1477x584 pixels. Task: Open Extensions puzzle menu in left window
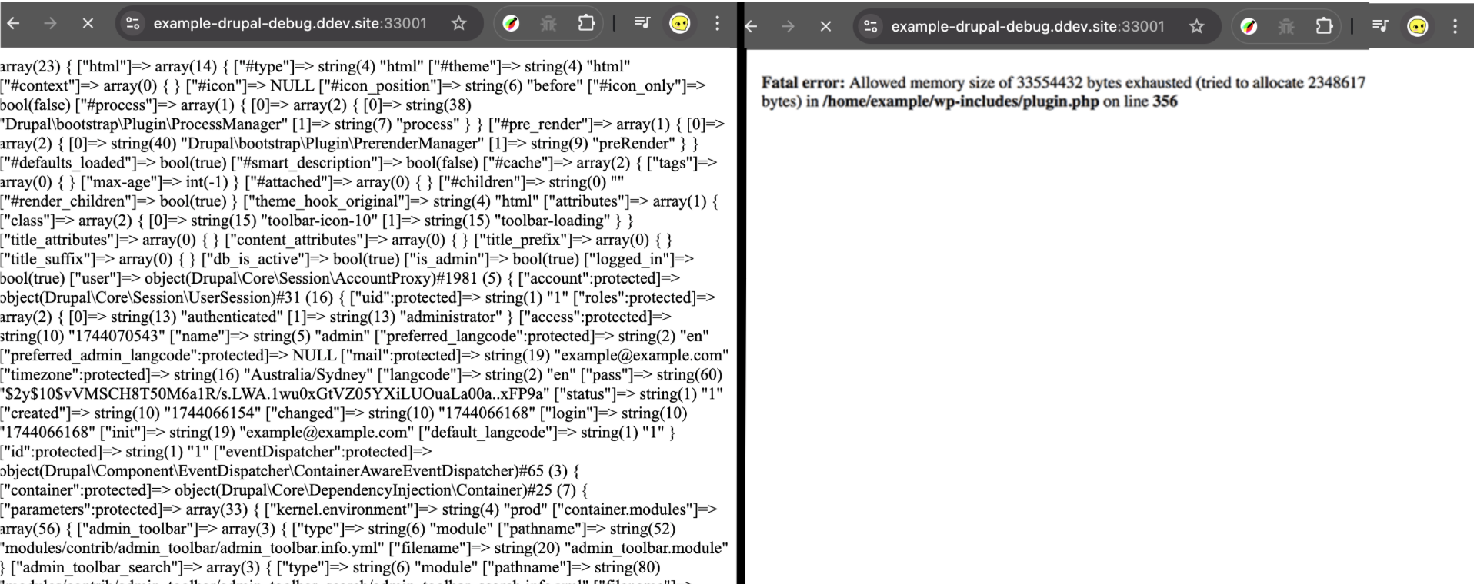(586, 24)
